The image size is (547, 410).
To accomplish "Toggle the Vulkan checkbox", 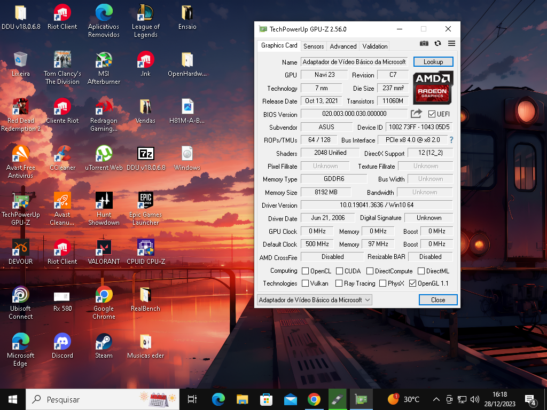I will click(305, 283).
